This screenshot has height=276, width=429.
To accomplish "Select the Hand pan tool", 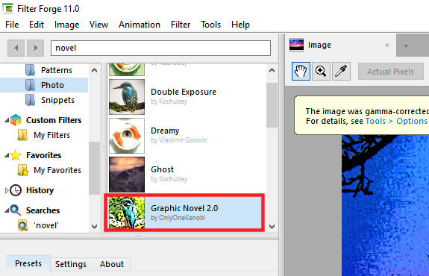I will [x=301, y=72].
